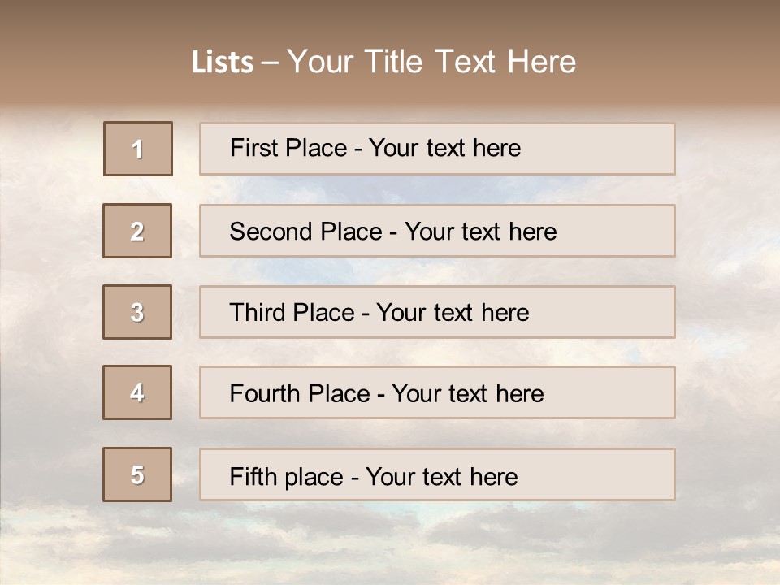Click "Your text here" in the First Place bar

444,148
